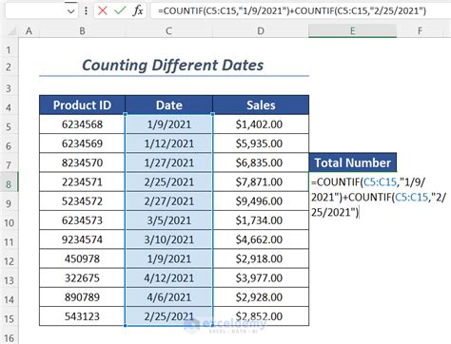The height and width of the screenshot is (344, 451).
Task: Select sales cell $1,734.00
Action: pyautogui.click(x=261, y=220)
